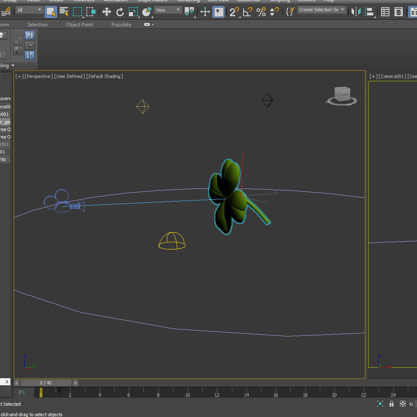This screenshot has height=417, width=417.
Task: Click the Mirror tool icon
Action: point(356,12)
